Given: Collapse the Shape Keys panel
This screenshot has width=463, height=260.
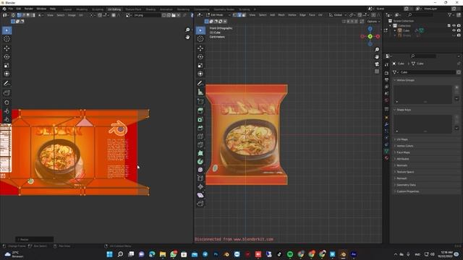Looking at the screenshot, I should tap(404, 110).
